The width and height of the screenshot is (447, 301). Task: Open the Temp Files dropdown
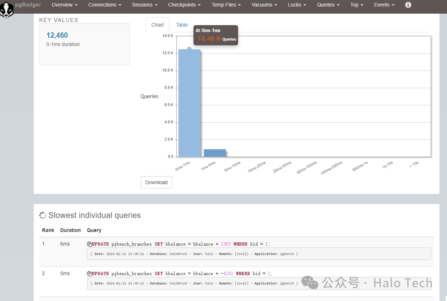click(x=226, y=5)
